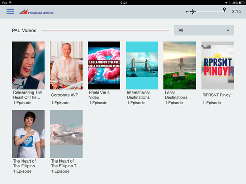This screenshot has height=184, width=246.
Task: Select the RPRSNT Pinoy! title
Action: pyautogui.click(x=217, y=95)
